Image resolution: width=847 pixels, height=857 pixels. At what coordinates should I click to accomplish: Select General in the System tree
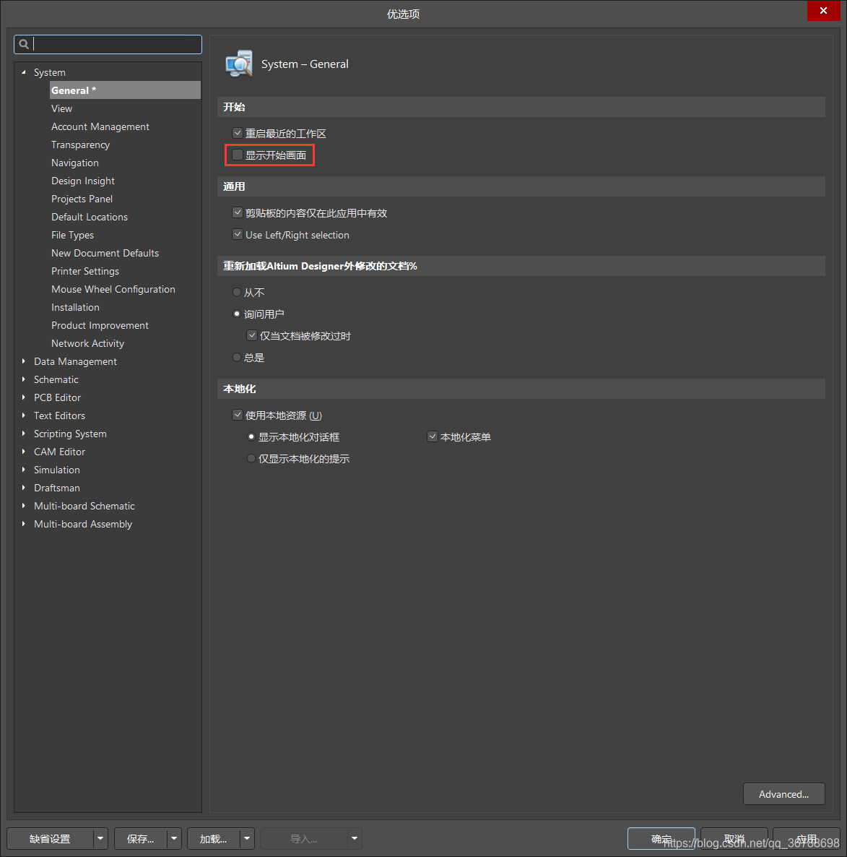tap(125, 90)
